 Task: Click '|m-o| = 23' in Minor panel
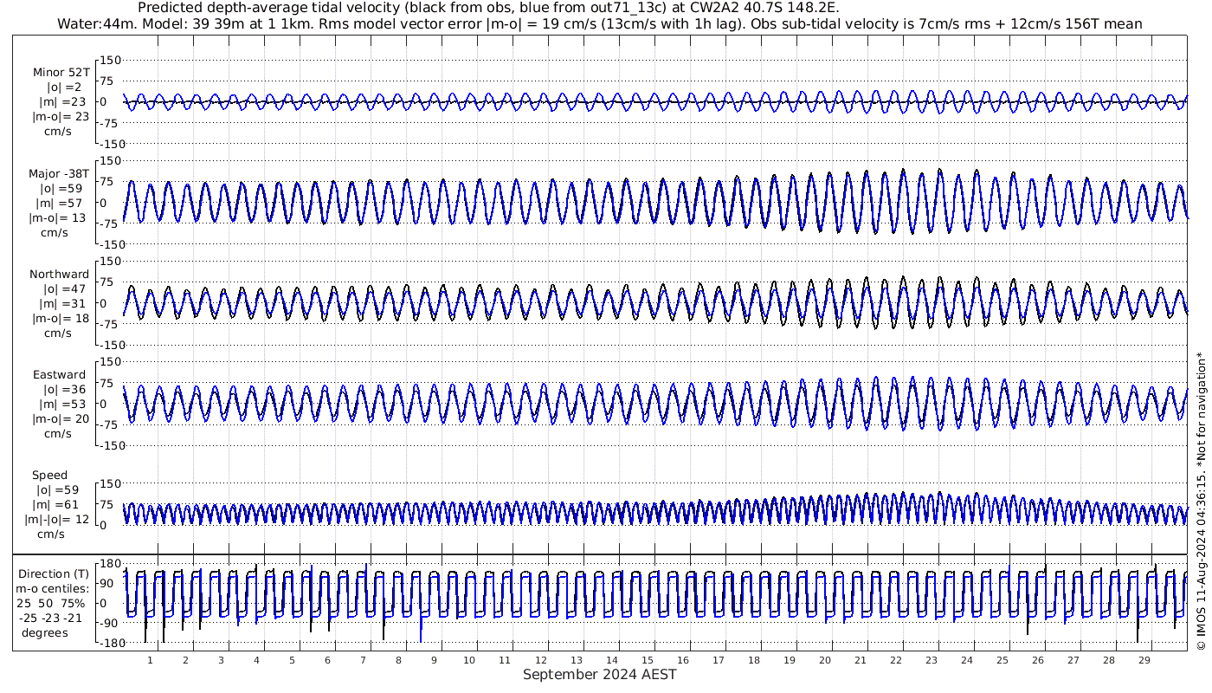[x=61, y=117]
